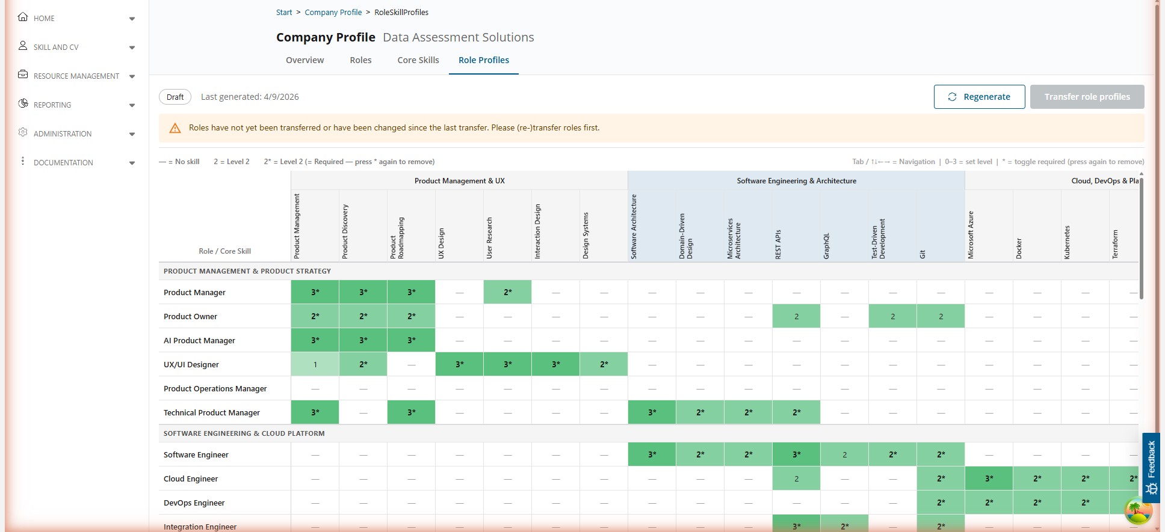This screenshot has width=1165, height=532.
Task: Select Technical Product Manager's Software Architecture cell
Action: coord(652,412)
